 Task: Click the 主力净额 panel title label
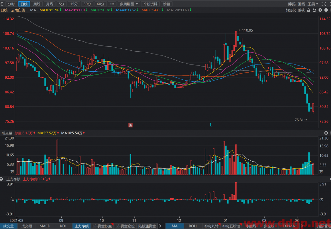[13, 179]
